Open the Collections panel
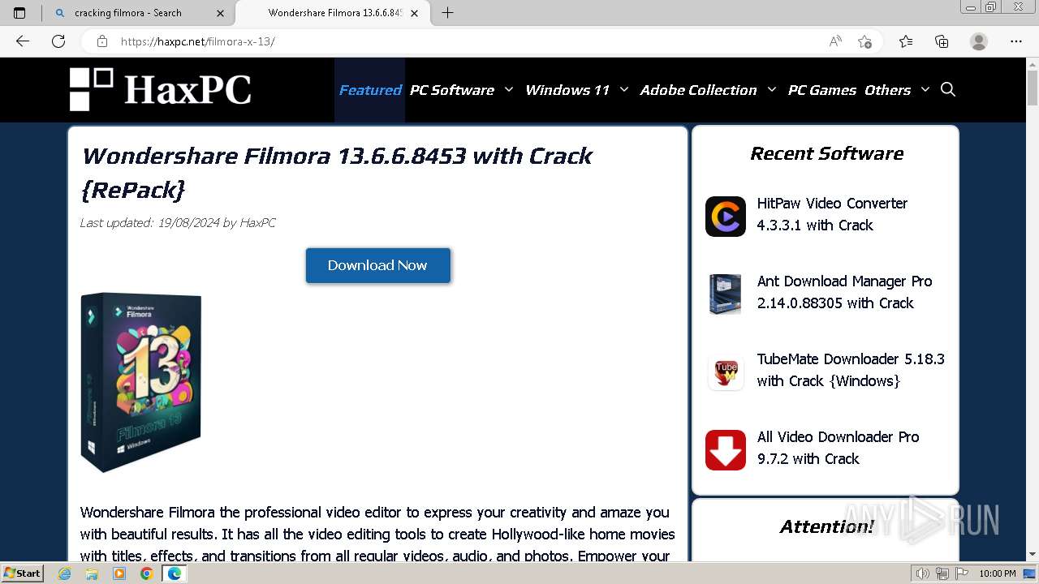Viewport: 1039px width, 584px height. pyautogui.click(x=942, y=41)
